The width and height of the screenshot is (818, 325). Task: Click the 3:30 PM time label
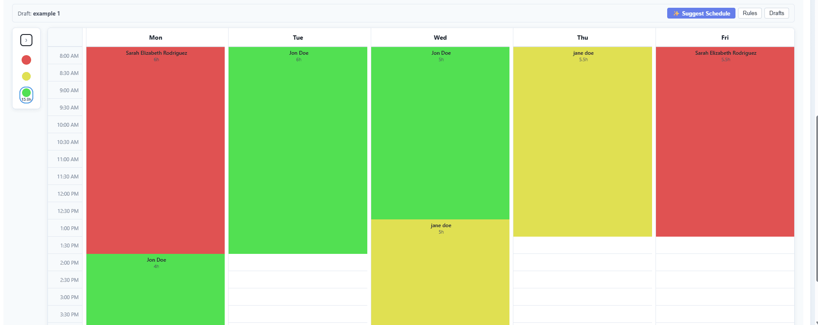(69, 315)
